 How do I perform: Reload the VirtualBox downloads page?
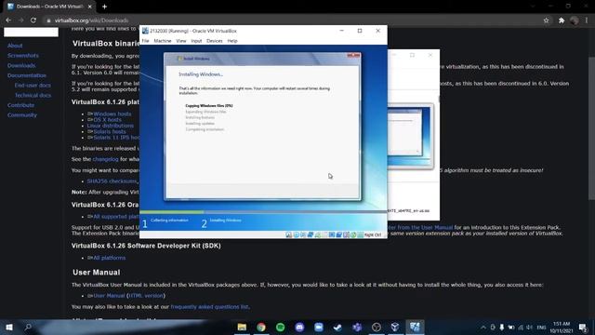(33, 20)
